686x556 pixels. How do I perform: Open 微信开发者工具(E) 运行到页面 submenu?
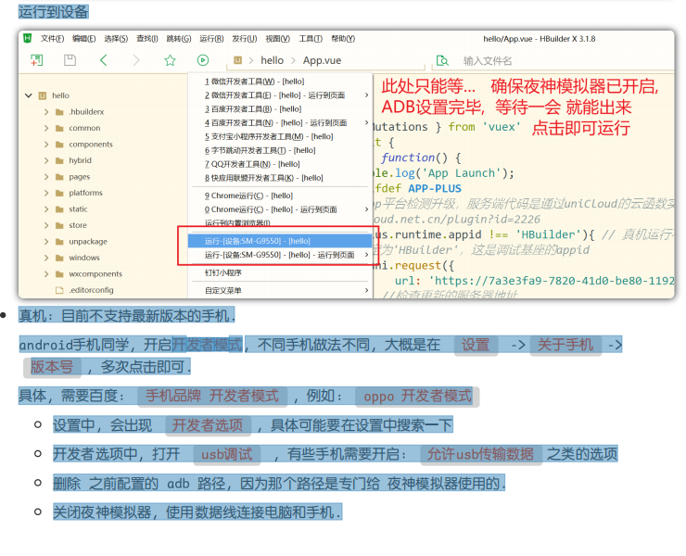tap(280, 95)
